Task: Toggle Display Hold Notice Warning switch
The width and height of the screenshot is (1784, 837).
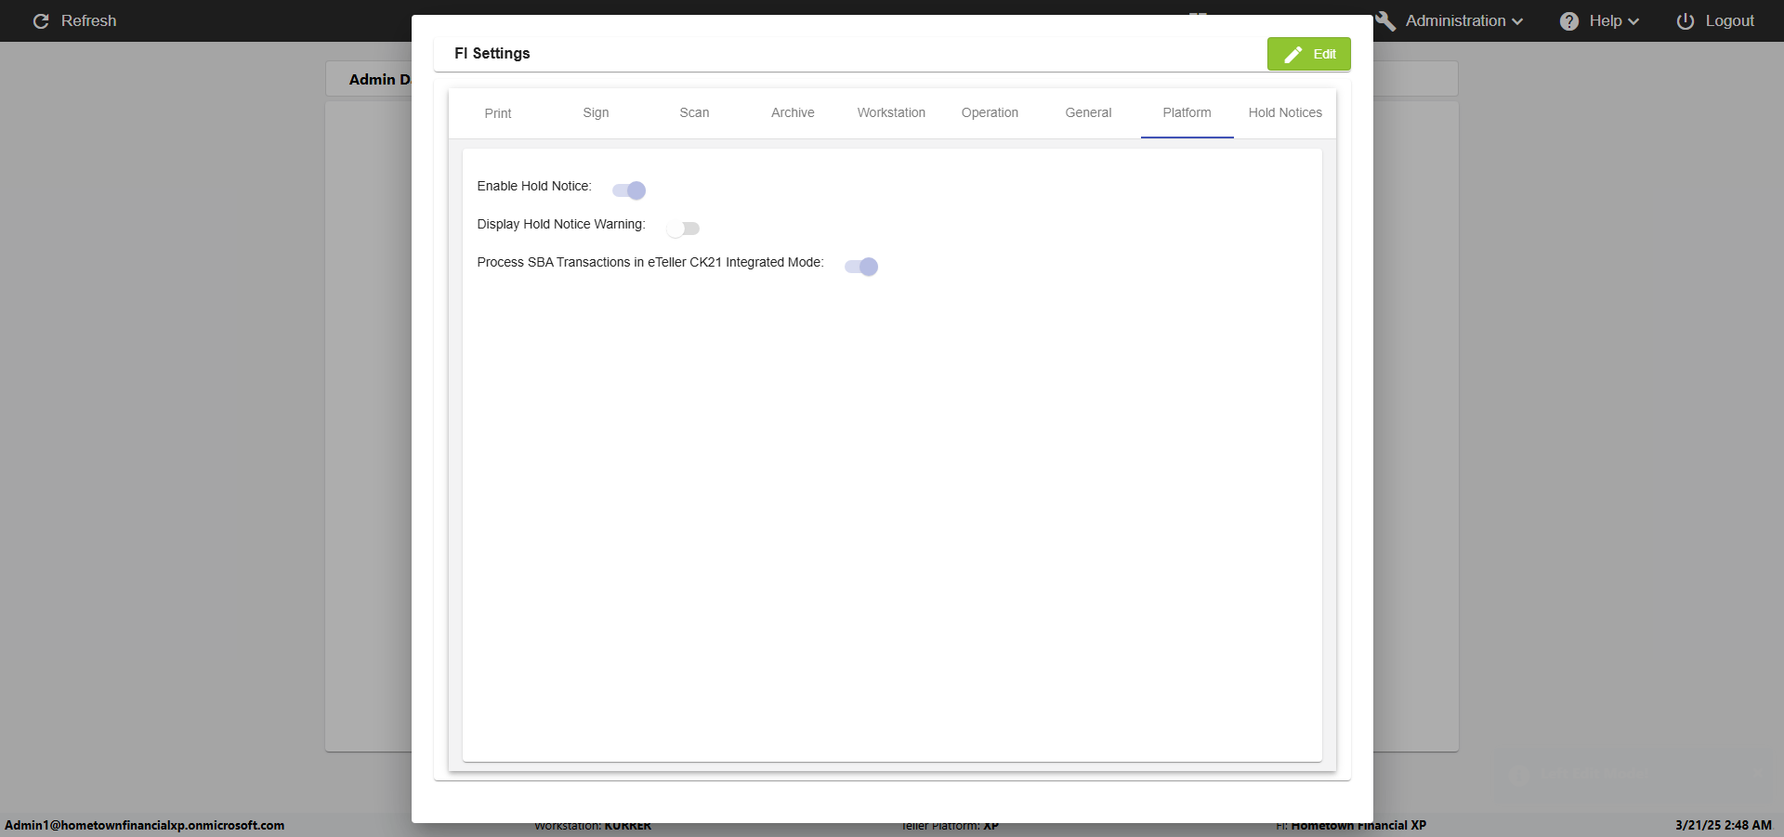Action: tap(683, 229)
